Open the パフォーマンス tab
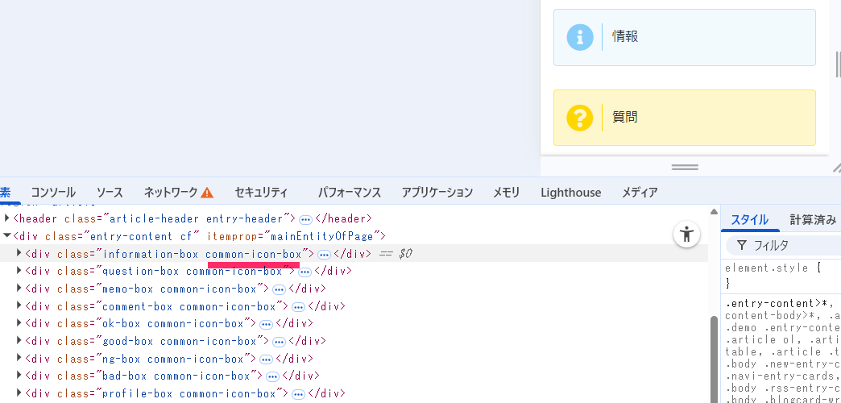Viewport: 841px width, 403px height. (x=349, y=192)
